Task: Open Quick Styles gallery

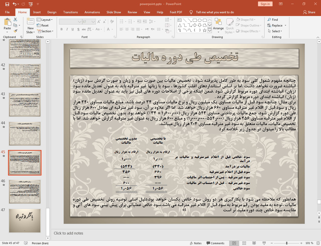Action: 230,26
